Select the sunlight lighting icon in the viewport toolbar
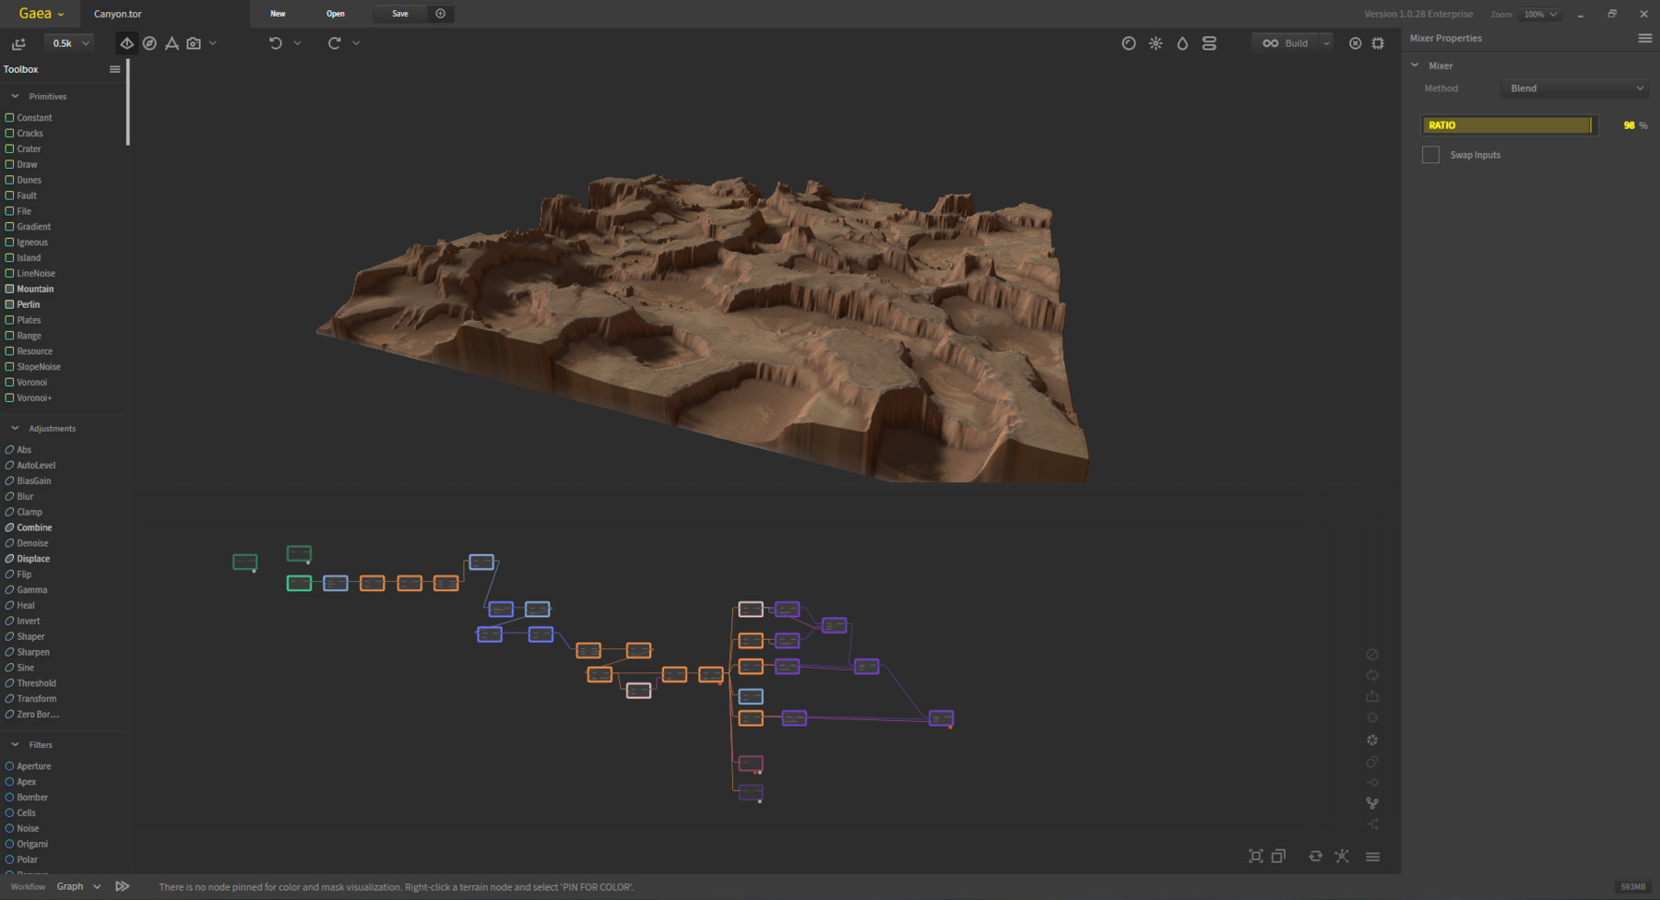1660x900 pixels. pos(1156,42)
